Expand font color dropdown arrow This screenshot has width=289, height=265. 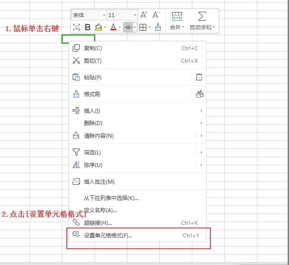pyautogui.click(x=120, y=27)
